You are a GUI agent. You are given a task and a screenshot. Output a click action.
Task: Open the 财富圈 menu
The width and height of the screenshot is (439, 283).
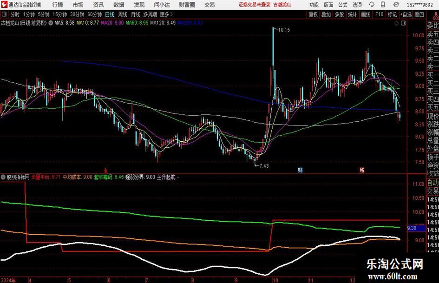pyautogui.click(x=187, y=5)
